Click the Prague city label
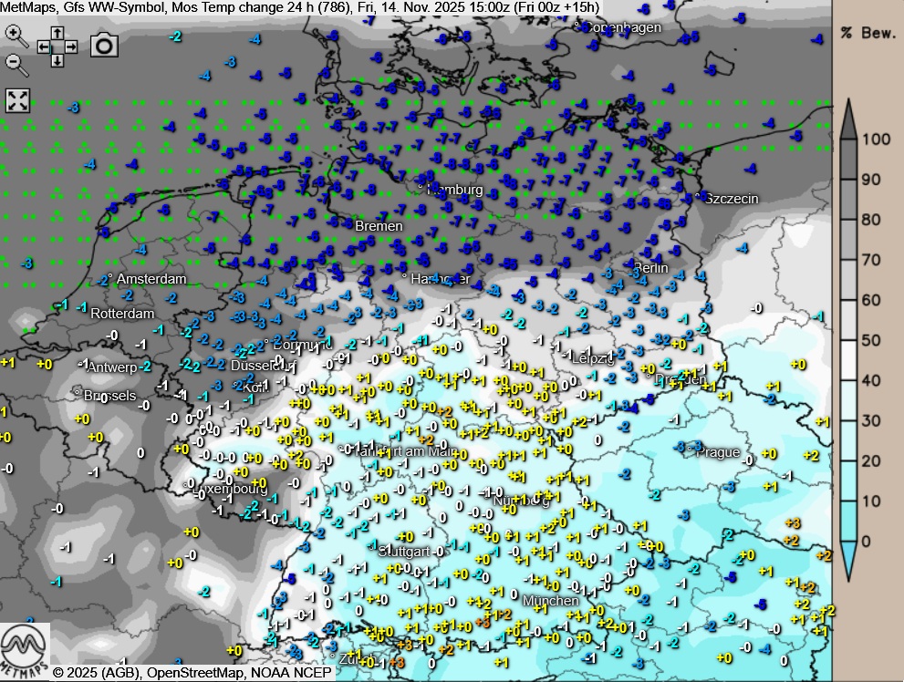Viewport: 904px width, 682px height. pos(717,452)
